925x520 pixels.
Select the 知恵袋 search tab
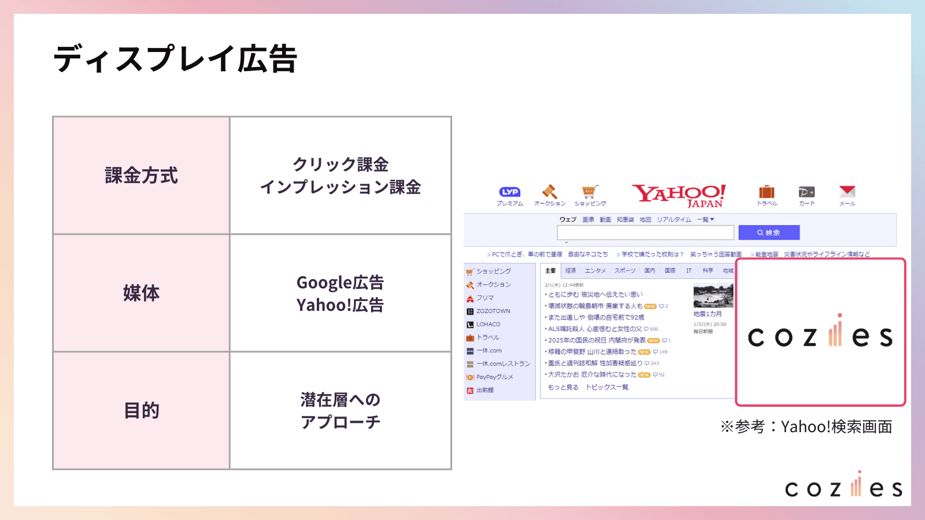click(x=625, y=220)
